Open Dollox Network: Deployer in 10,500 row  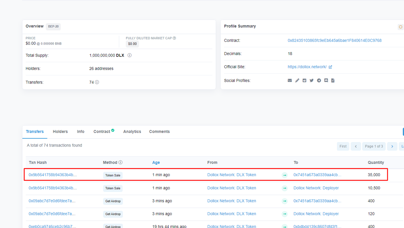click(x=316, y=188)
